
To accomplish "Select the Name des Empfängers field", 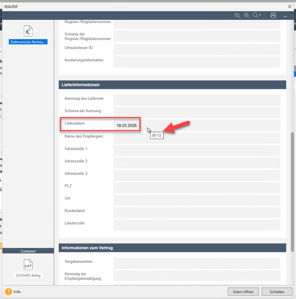I will pos(197,138).
